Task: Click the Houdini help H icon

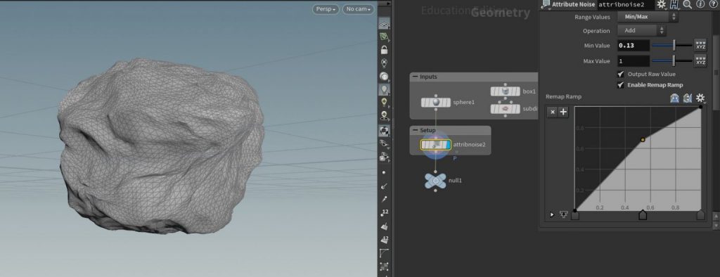Action: point(674,5)
